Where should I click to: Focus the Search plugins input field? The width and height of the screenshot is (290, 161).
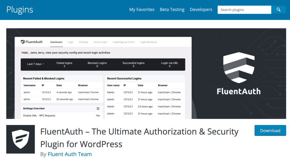click(x=244, y=10)
